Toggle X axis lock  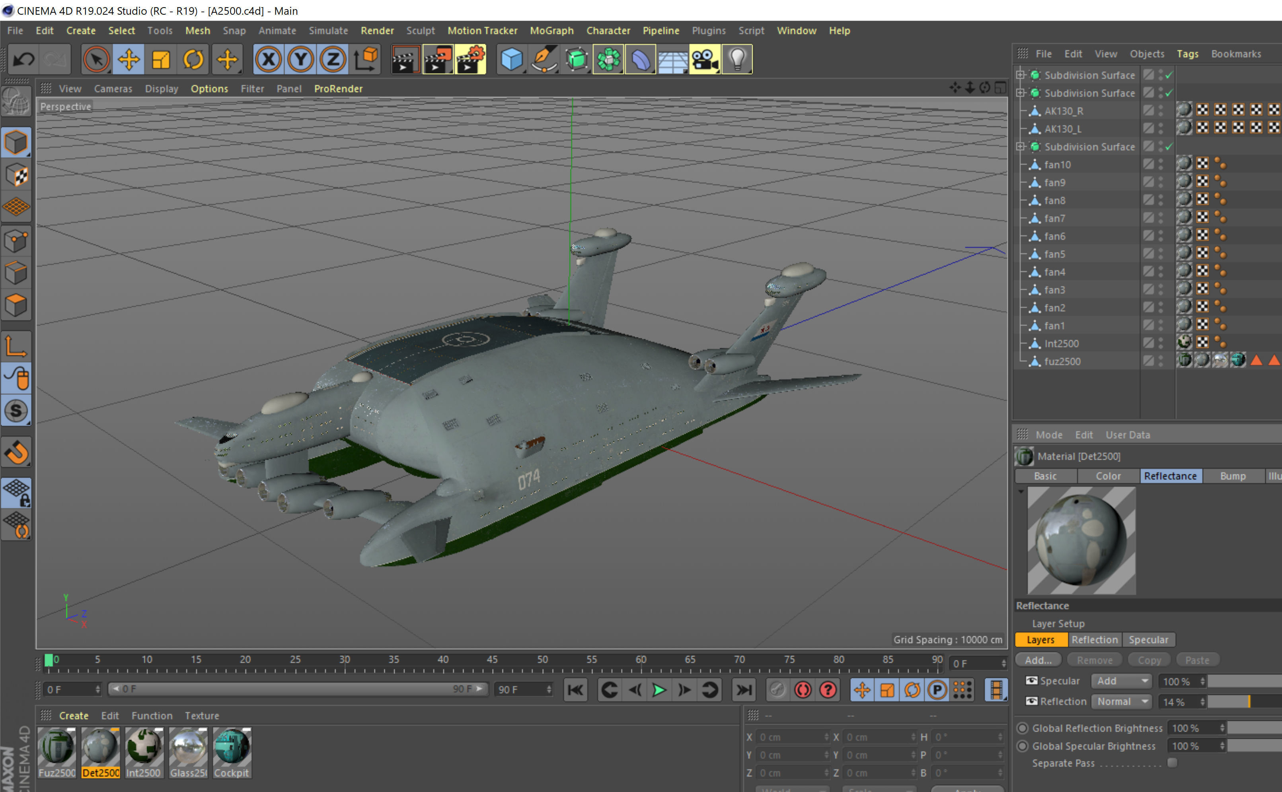tap(268, 60)
